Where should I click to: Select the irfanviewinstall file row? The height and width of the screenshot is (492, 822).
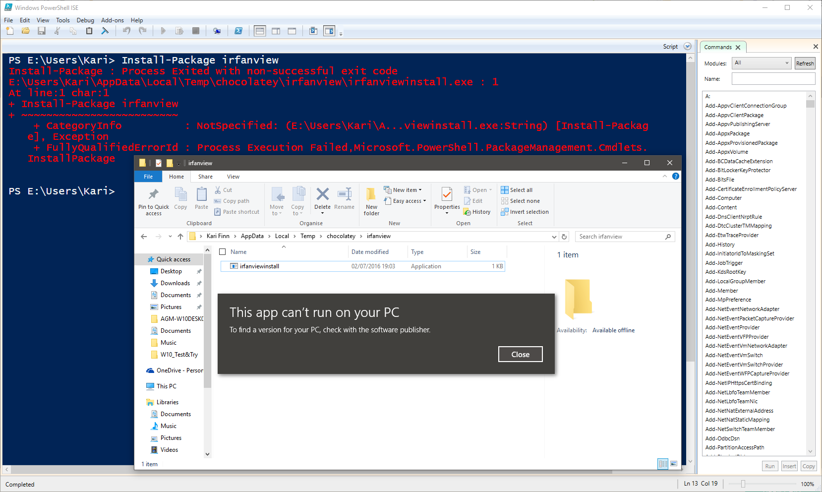(x=363, y=266)
